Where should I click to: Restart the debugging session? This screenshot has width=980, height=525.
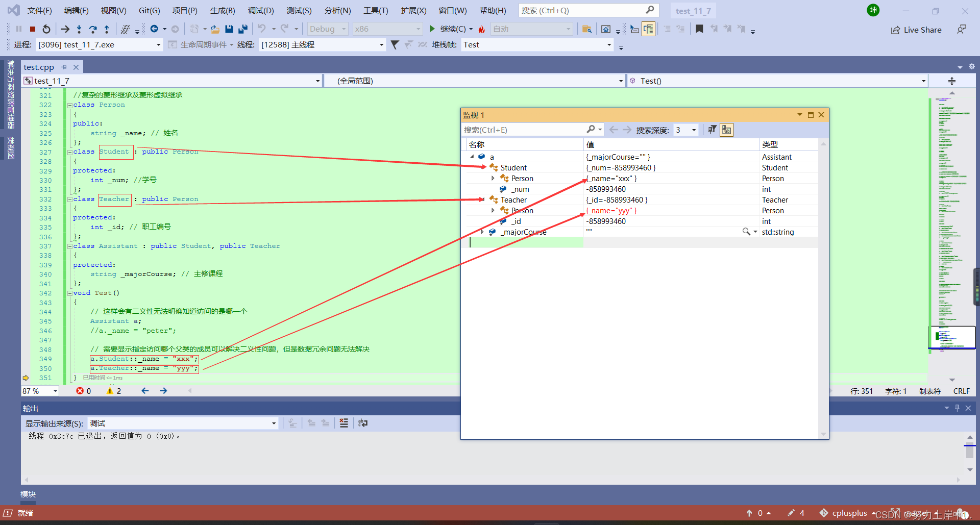pos(46,29)
